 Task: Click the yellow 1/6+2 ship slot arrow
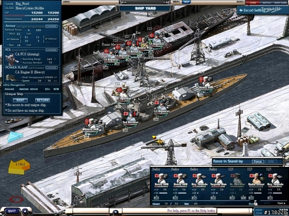click(x=19, y=167)
